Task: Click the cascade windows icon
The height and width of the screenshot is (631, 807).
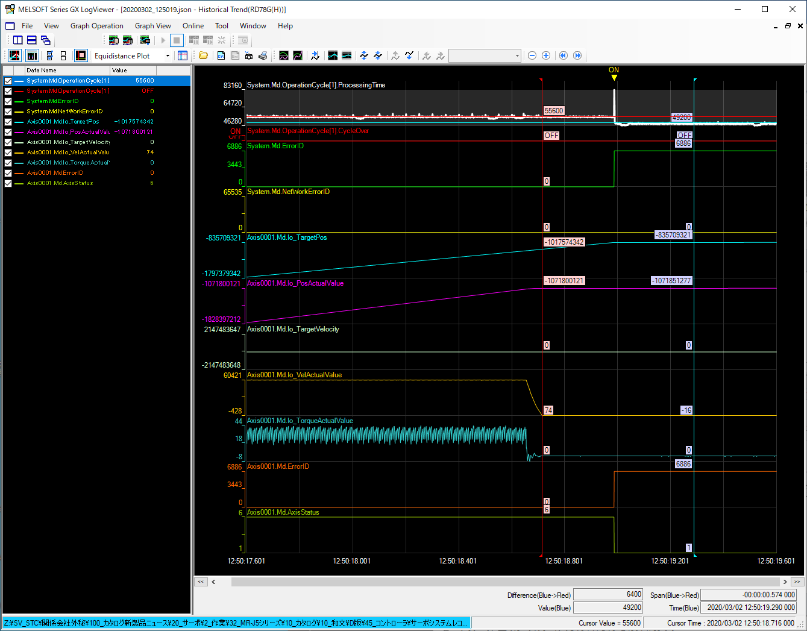Action: [45, 40]
